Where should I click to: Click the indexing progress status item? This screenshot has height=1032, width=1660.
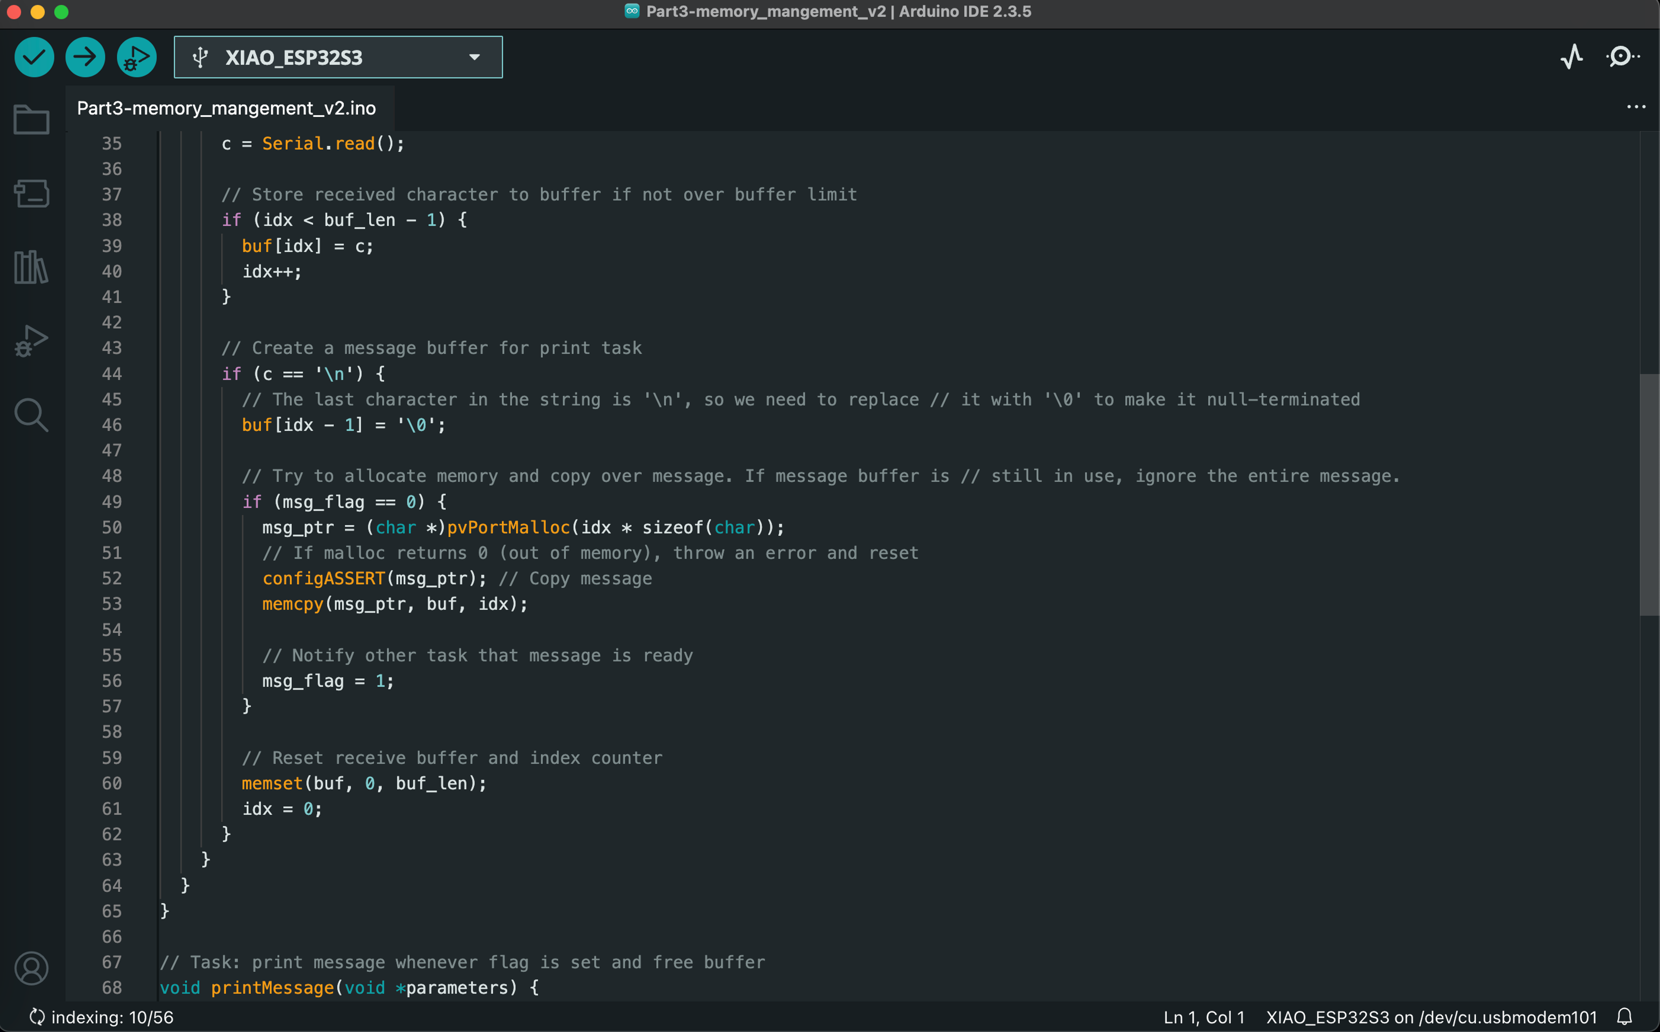coord(102,1017)
